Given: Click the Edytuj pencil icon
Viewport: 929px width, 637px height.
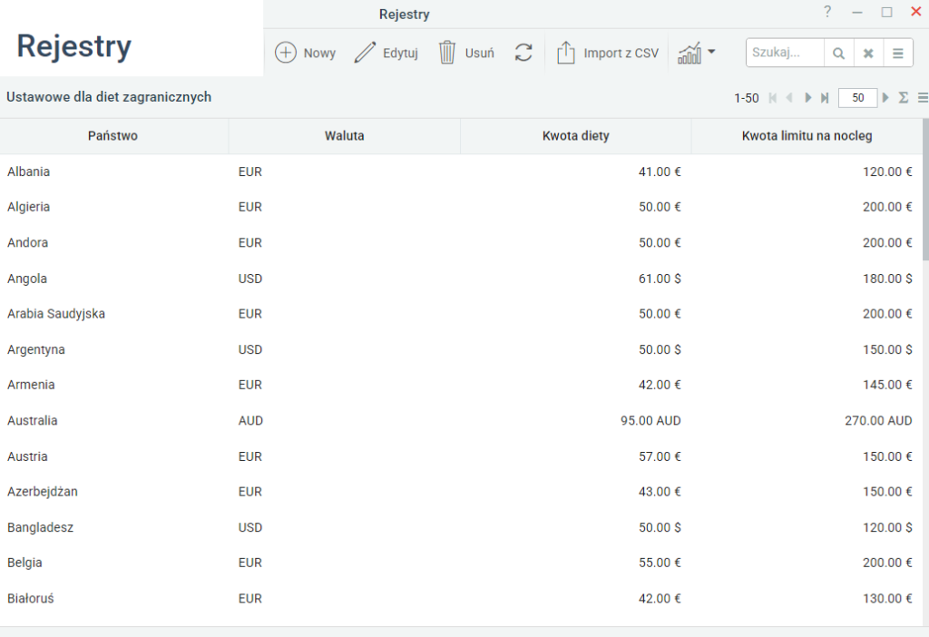Looking at the screenshot, I should pyautogui.click(x=365, y=53).
